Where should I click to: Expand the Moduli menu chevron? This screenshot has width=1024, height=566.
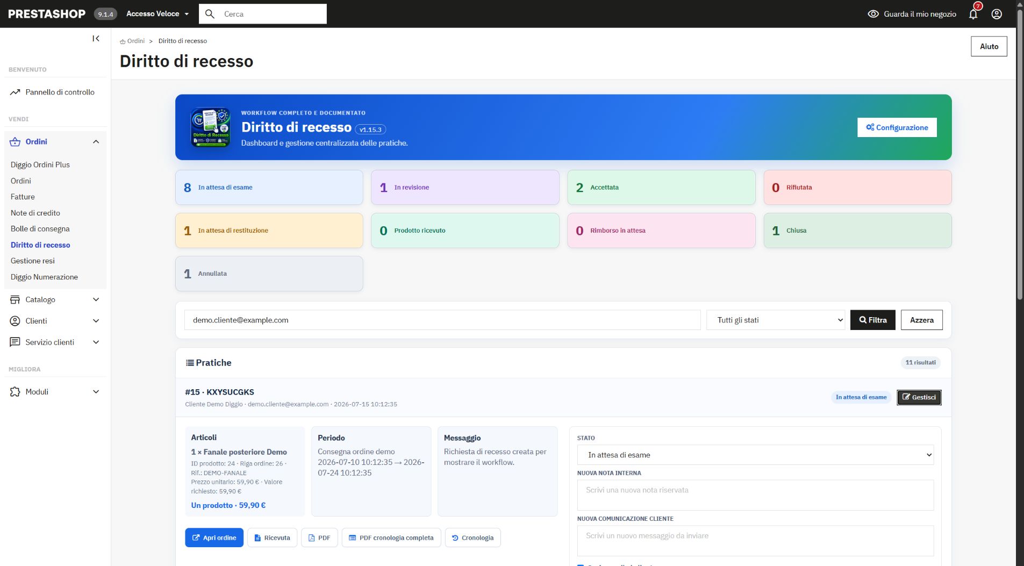[x=96, y=392]
